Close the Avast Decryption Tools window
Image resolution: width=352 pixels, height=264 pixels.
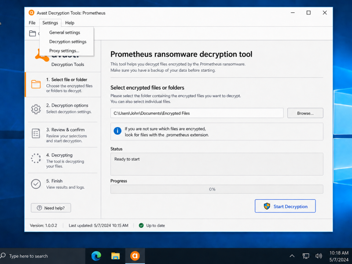click(325, 13)
